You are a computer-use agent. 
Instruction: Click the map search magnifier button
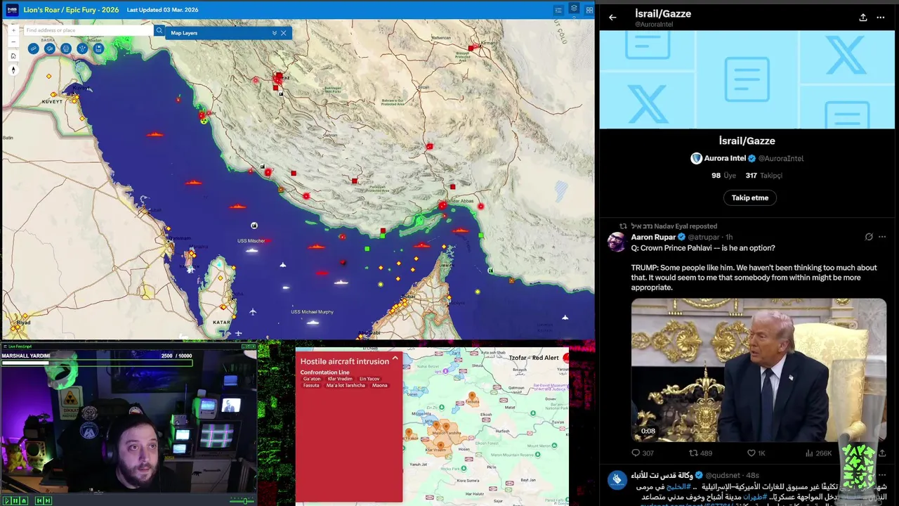(x=159, y=30)
